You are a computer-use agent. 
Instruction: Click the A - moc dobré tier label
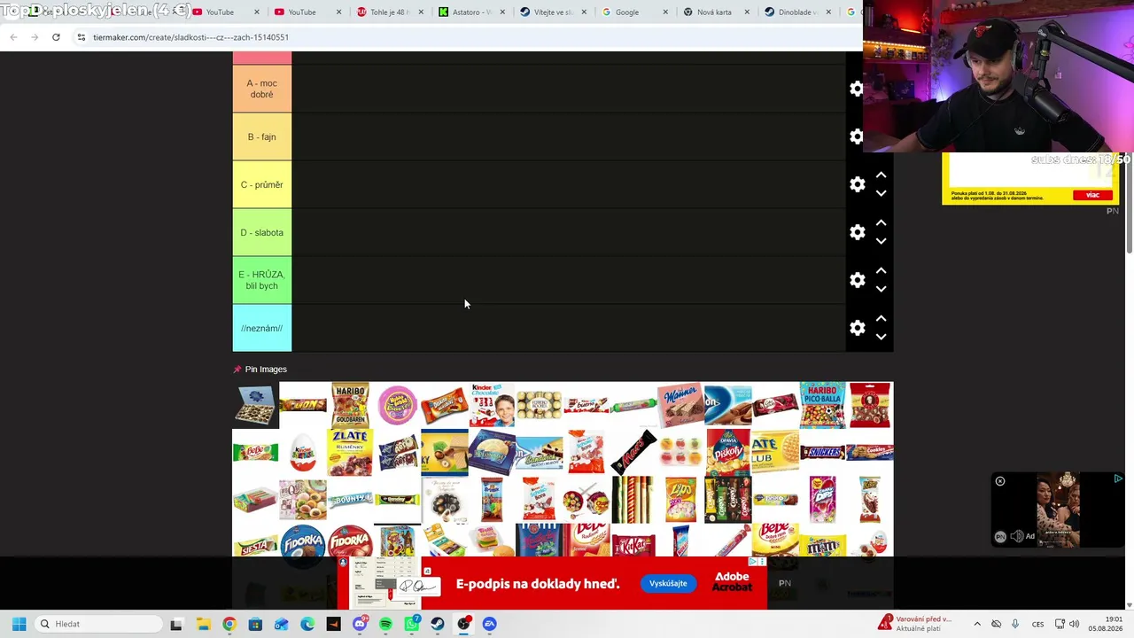coord(261,89)
